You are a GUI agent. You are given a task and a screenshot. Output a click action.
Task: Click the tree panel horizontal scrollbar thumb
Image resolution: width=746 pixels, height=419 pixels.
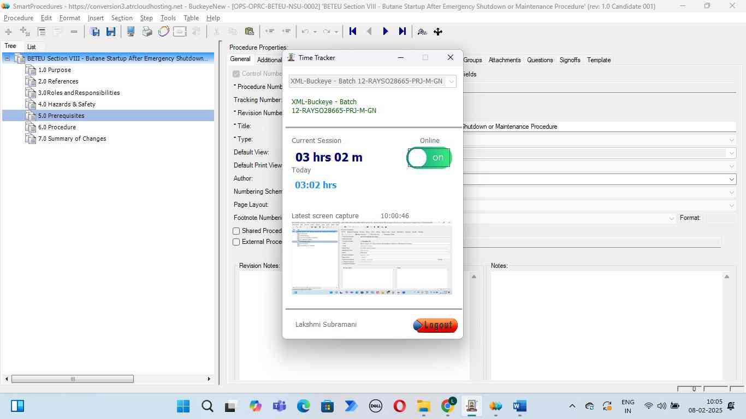pos(73,379)
